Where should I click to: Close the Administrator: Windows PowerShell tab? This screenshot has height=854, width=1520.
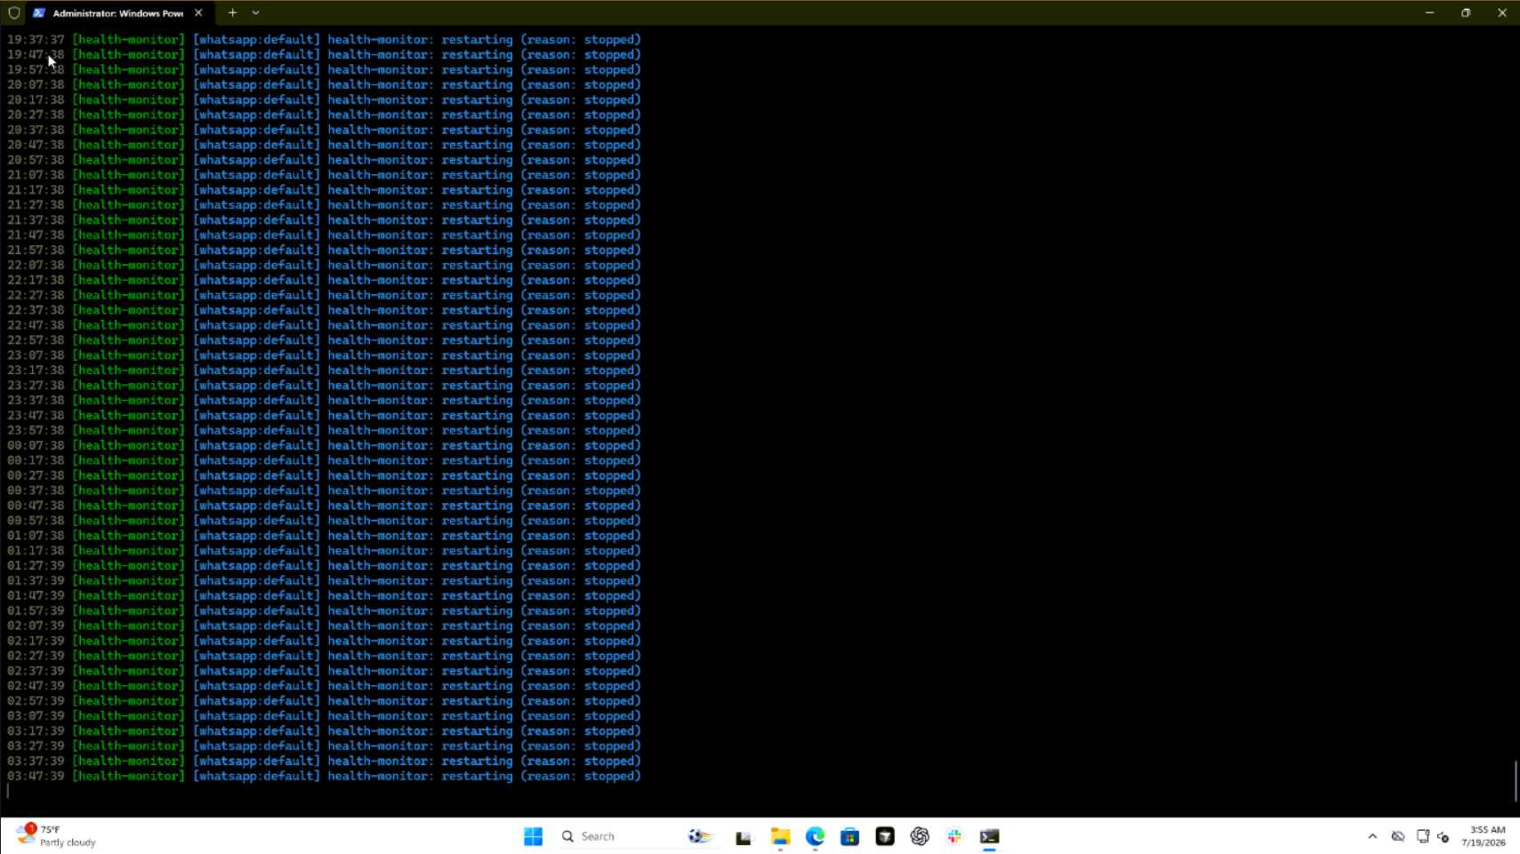pyautogui.click(x=198, y=13)
